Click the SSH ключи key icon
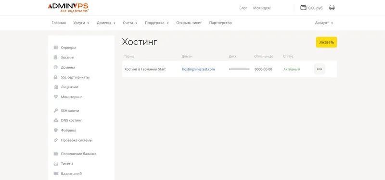The width and height of the screenshot is (385, 180). click(56, 111)
